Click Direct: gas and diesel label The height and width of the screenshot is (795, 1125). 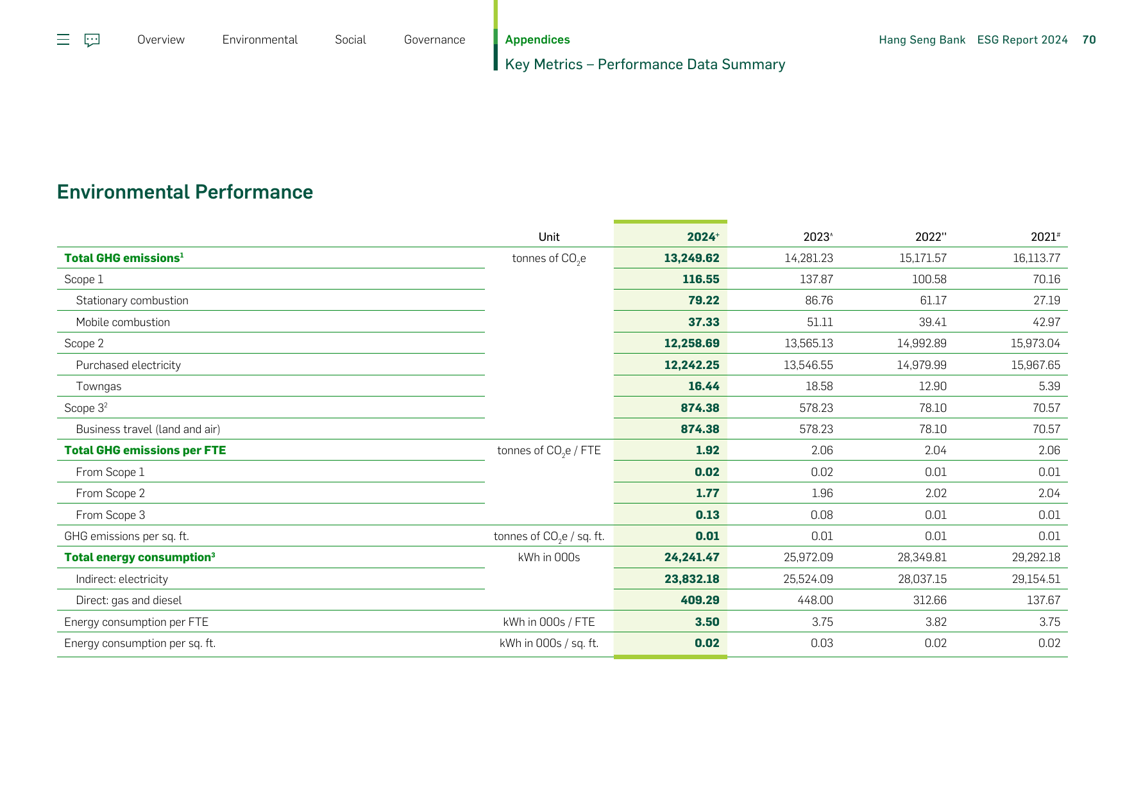pyautogui.click(x=129, y=600)
